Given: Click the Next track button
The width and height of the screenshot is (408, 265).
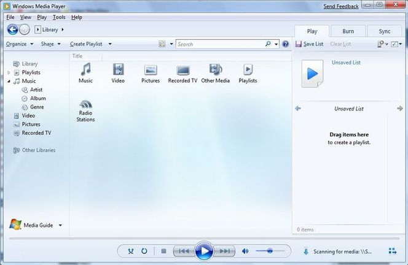Looking at the screenshot, I should point(224,251).
